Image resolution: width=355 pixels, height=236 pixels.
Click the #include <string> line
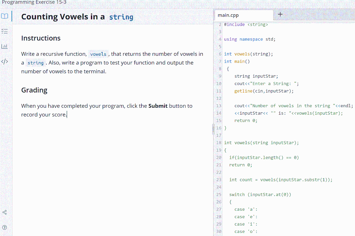[x=246, y=24]
